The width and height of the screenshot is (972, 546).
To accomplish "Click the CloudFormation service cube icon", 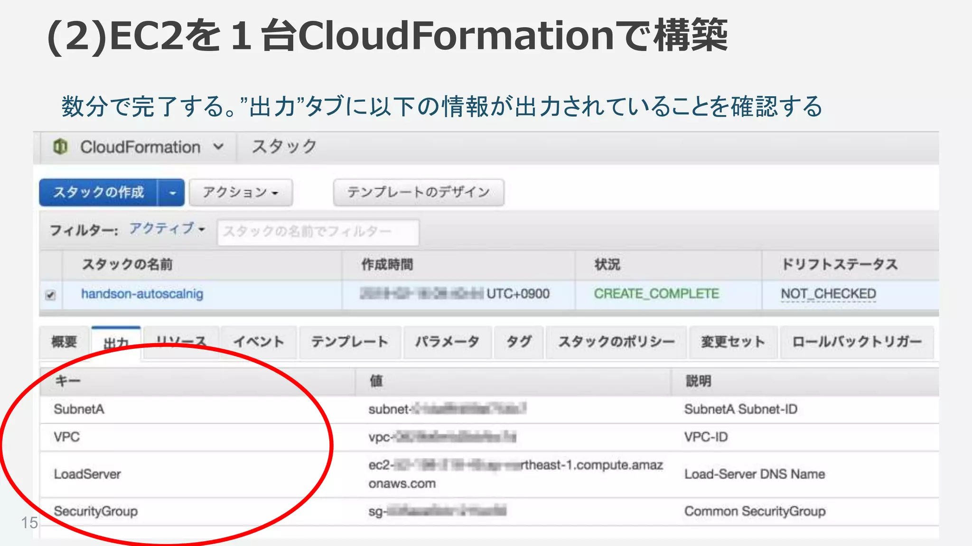I will click(x=60, y=147).
